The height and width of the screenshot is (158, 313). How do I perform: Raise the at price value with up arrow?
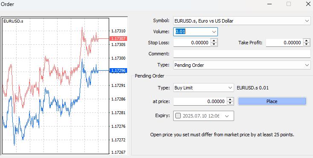230,100
